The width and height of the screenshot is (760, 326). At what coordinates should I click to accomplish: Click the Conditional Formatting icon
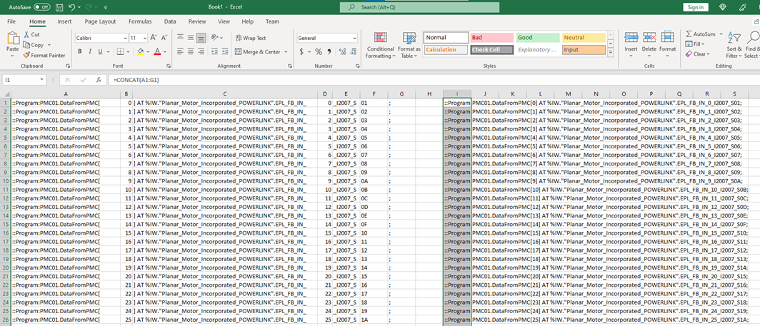380,39
